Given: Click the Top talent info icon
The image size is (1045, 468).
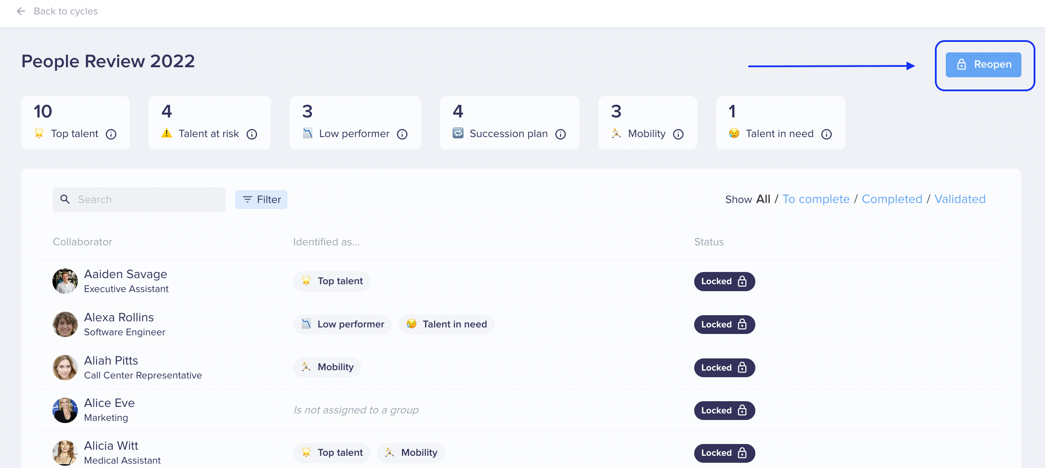Looking at the screenshot, I should [x=111, y=134].
